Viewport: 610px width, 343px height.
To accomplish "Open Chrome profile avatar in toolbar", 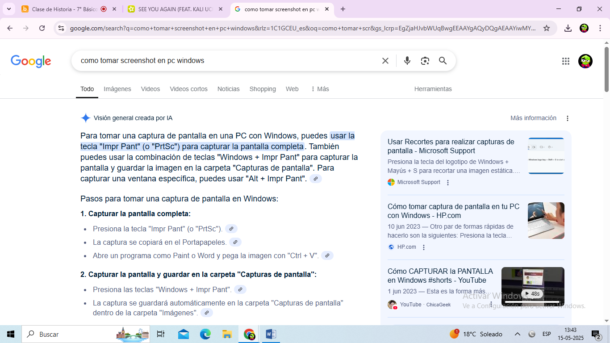I will [584, 28].
